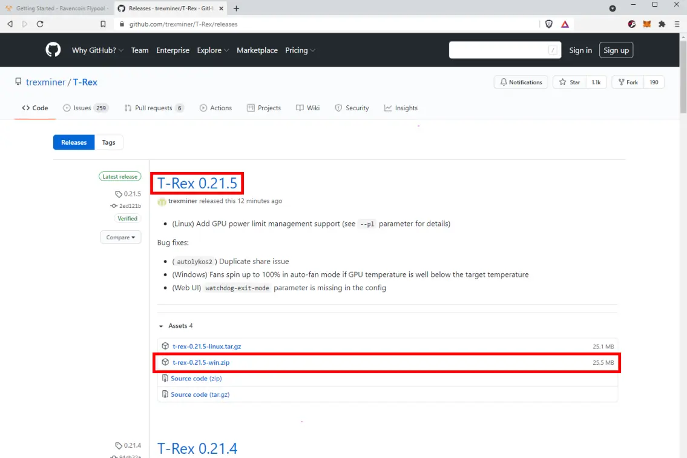Open the site lock icon in address bar
687x458 pixels.
tap(122, 24)
